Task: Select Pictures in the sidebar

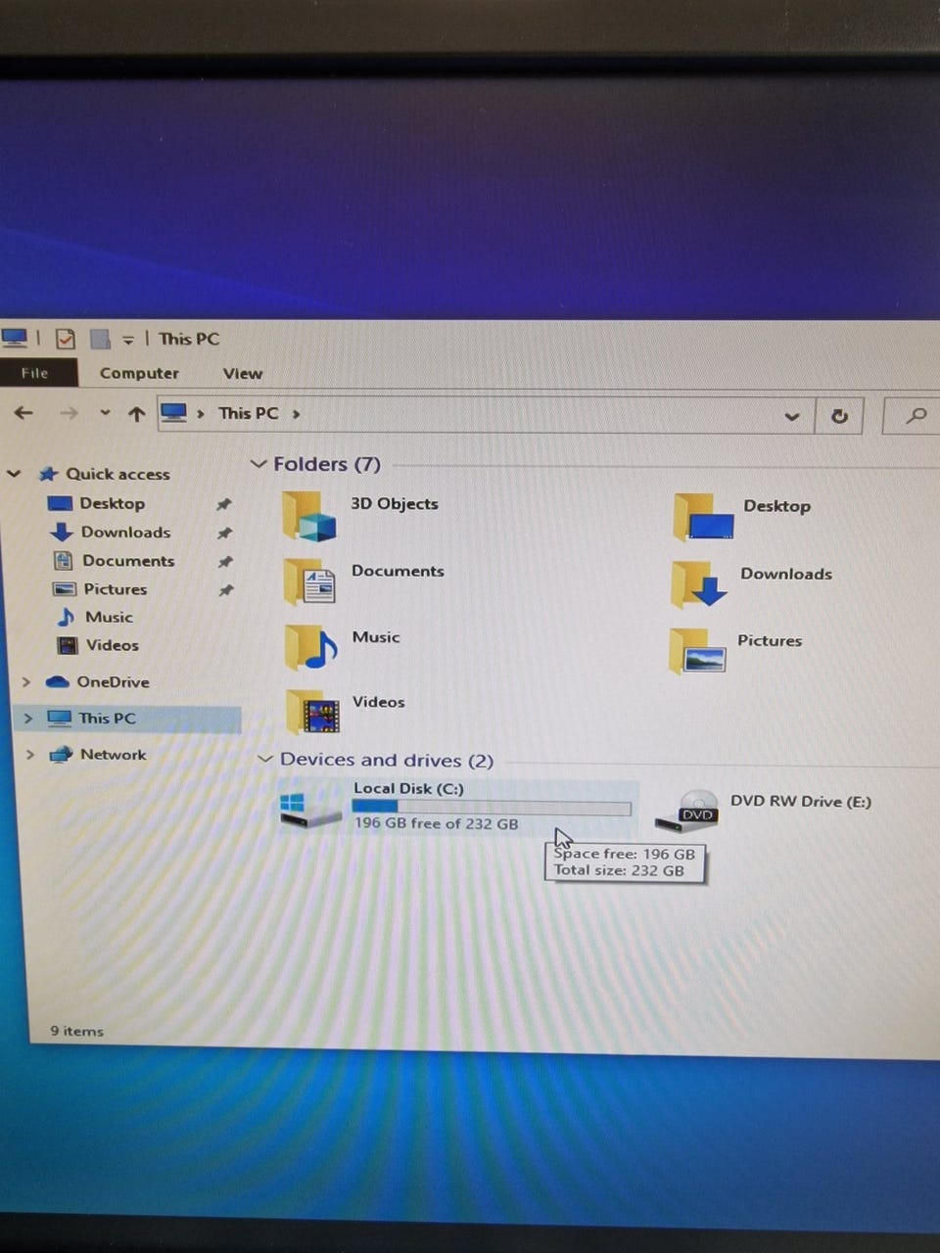Action: click(x=116, y=589)
